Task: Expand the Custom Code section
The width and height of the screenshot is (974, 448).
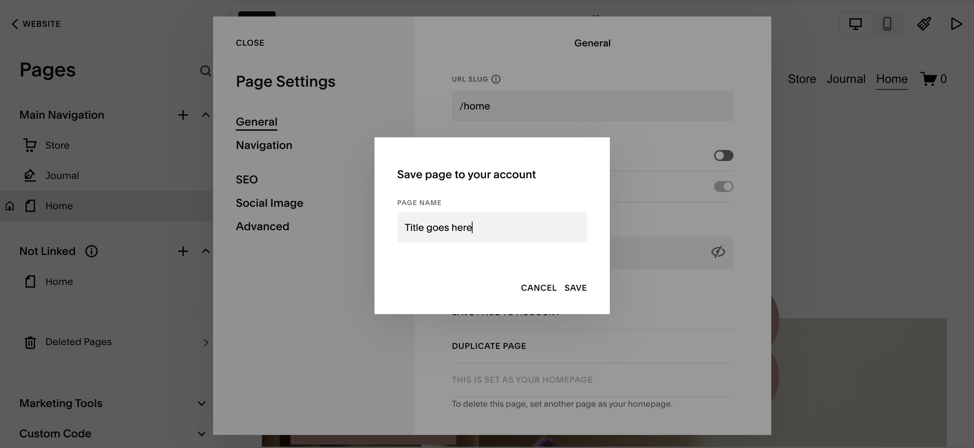Action: (201, 433)
